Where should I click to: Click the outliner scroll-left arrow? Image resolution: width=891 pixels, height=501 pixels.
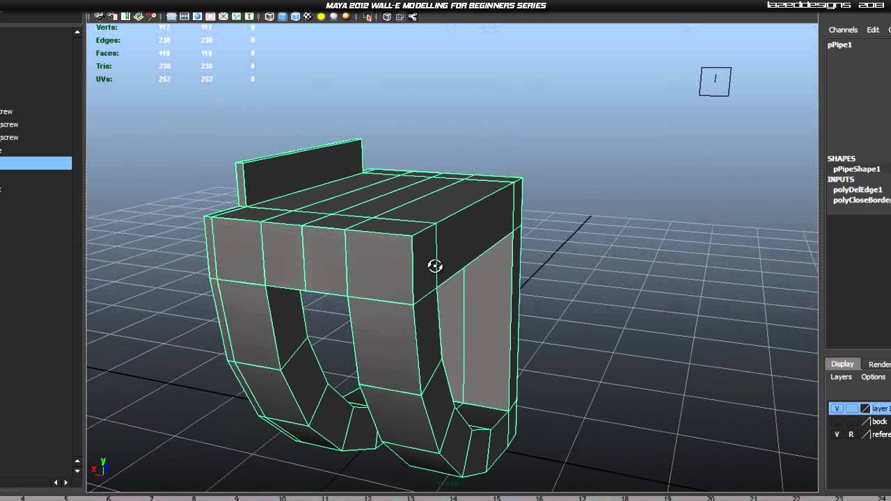[56, 482]
